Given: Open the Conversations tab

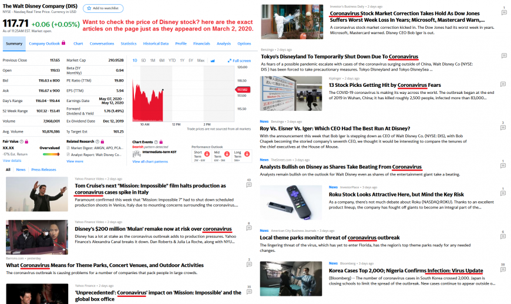Looking at the screenshot, I should [102, 43].
